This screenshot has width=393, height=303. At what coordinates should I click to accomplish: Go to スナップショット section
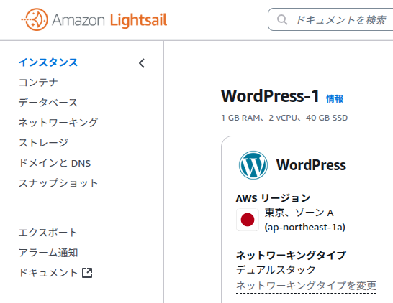click(x=58, y=183)
